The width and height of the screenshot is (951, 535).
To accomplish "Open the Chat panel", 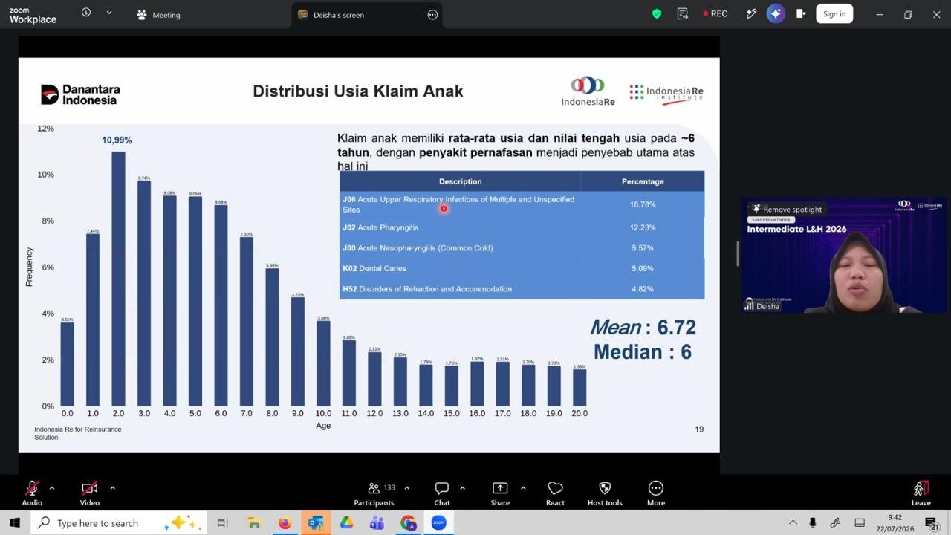I will tap(442, 493).
